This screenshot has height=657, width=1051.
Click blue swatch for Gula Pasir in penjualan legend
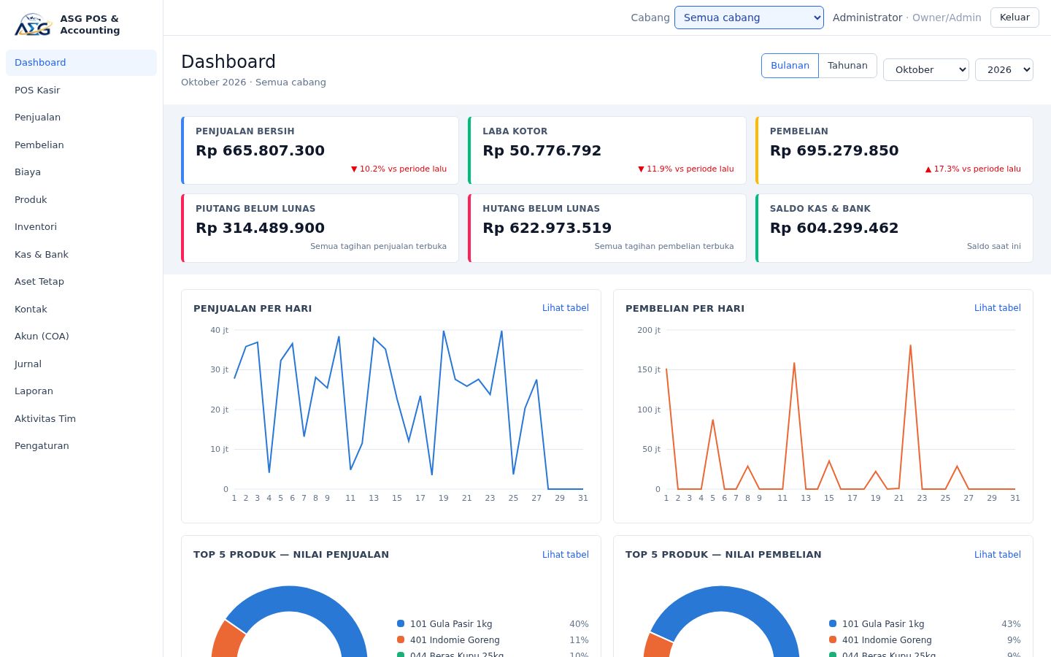point(401,623)
